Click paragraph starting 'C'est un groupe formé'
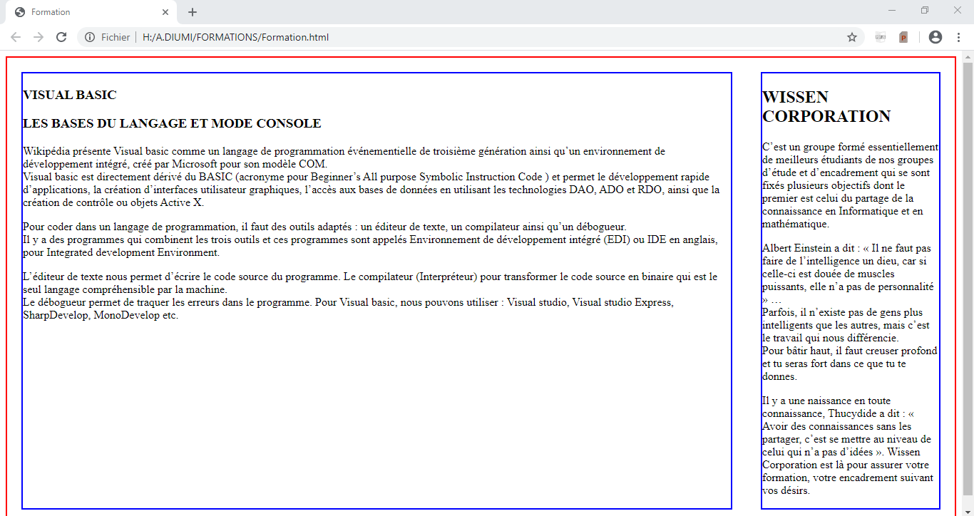This screenshot has height=516, width=974. tap(850, 185)
